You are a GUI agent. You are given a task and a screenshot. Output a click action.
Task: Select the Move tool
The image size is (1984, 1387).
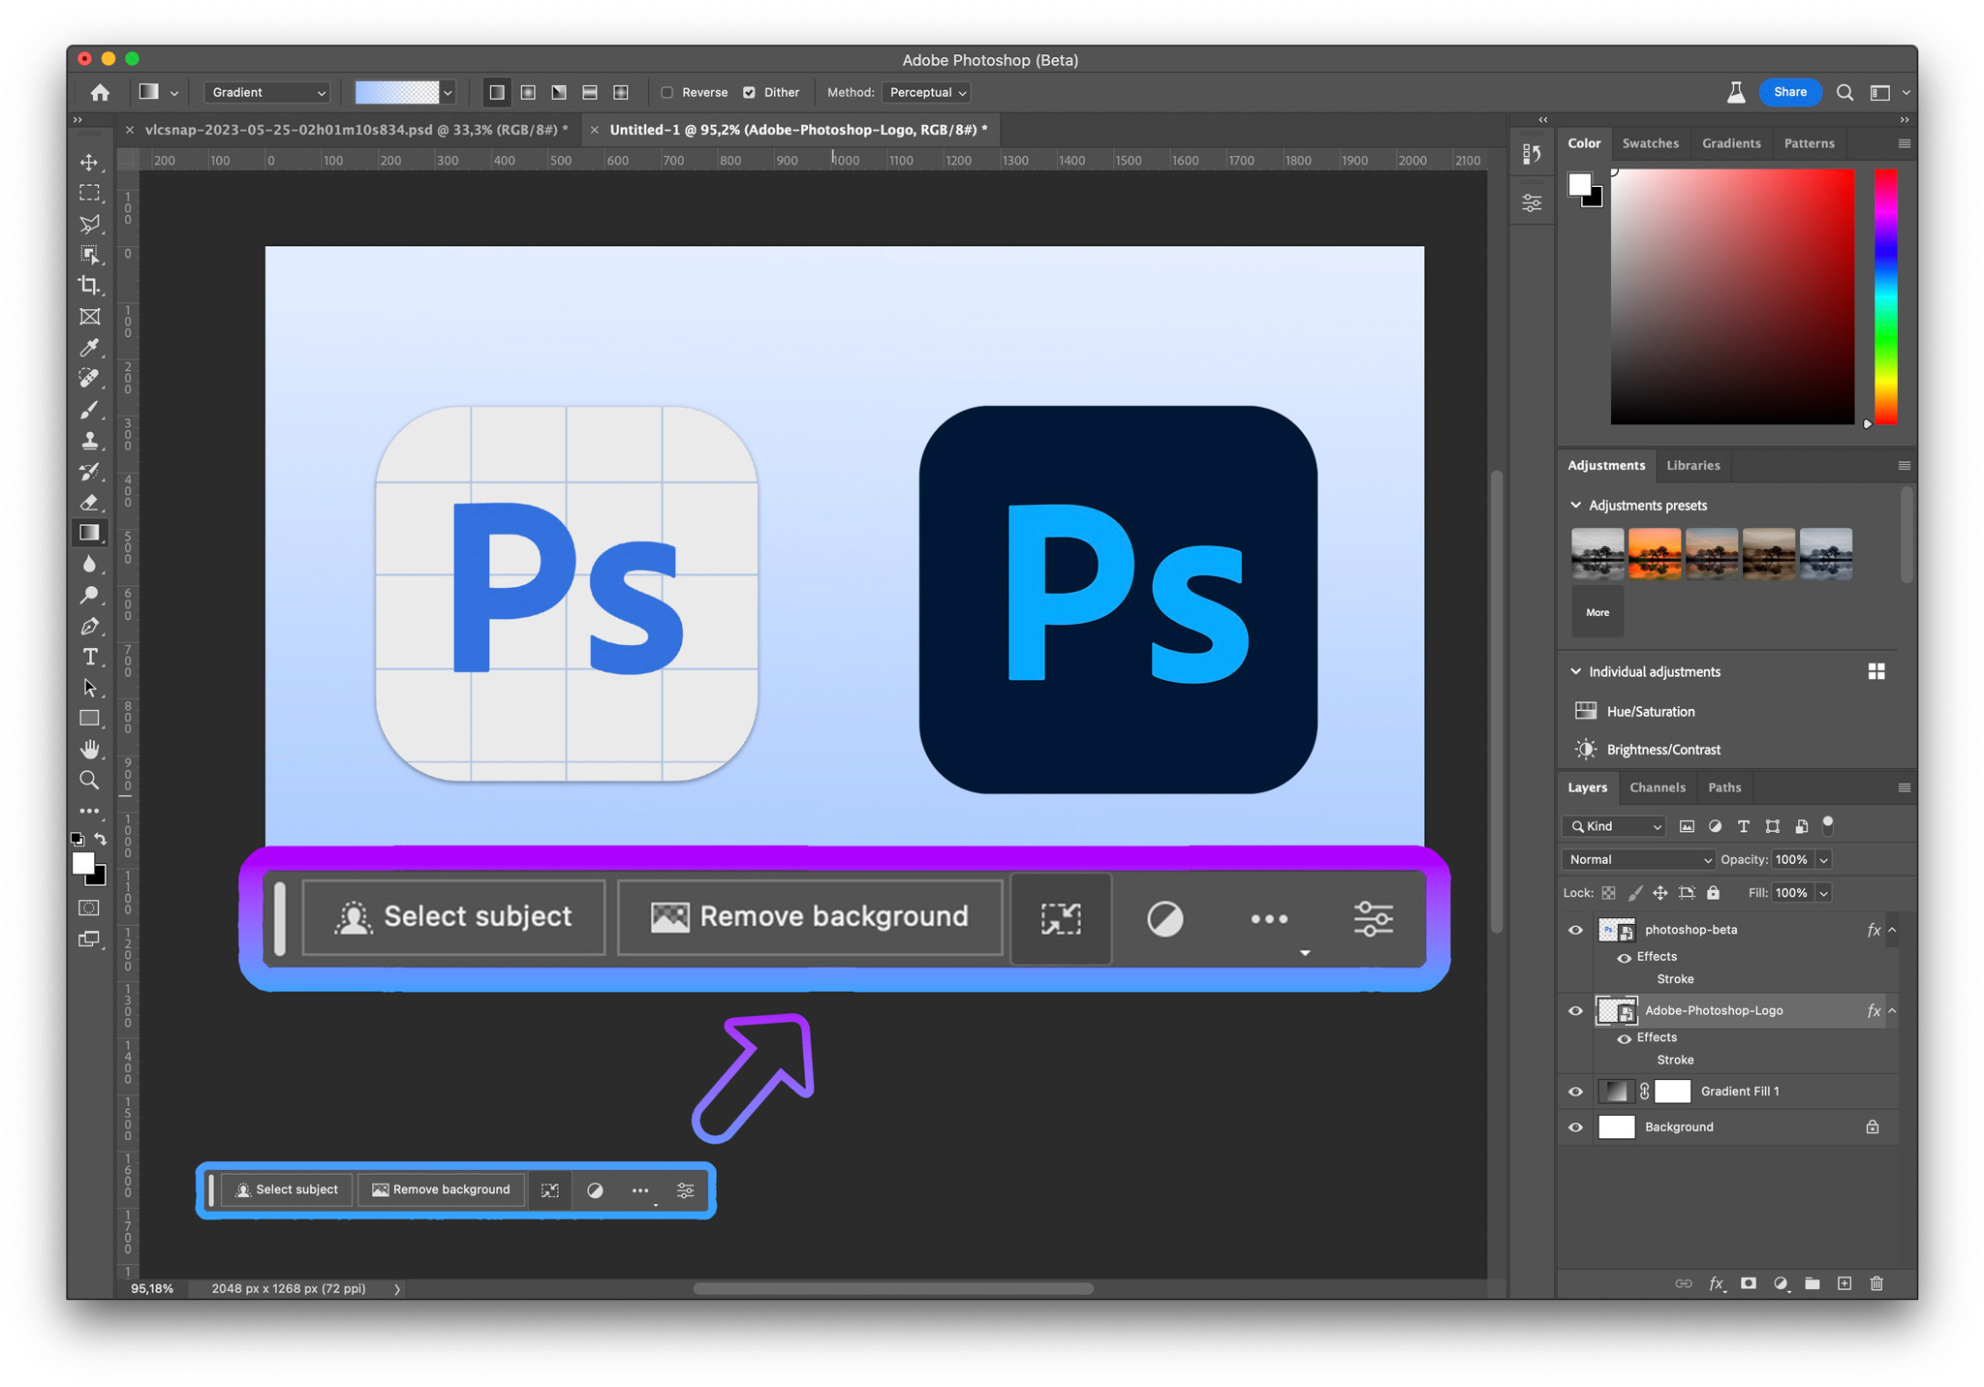89,162
